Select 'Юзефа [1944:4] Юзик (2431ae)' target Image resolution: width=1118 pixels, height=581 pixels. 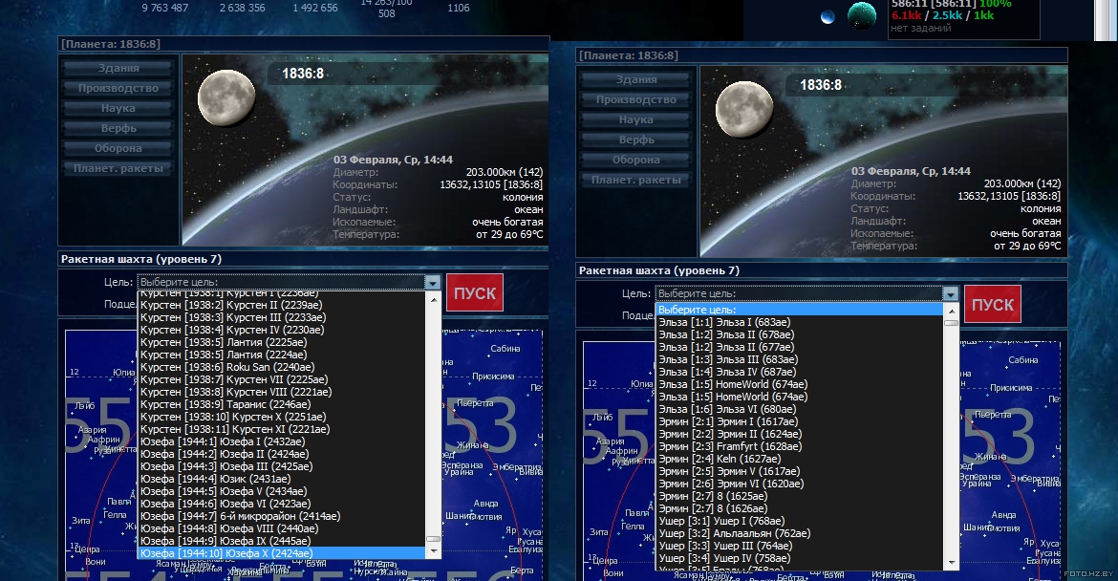tap(282, 479)
